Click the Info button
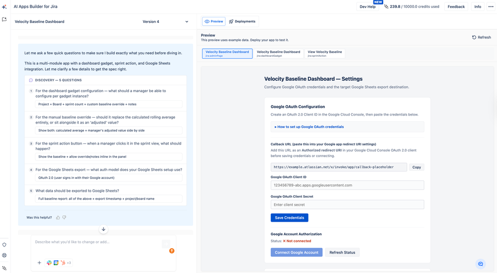The height and width of the screenshot is (273, 497). [477, 6]
